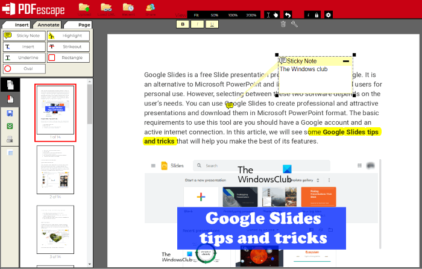Select the Sticky Note annotation tool

pos(24,36)
